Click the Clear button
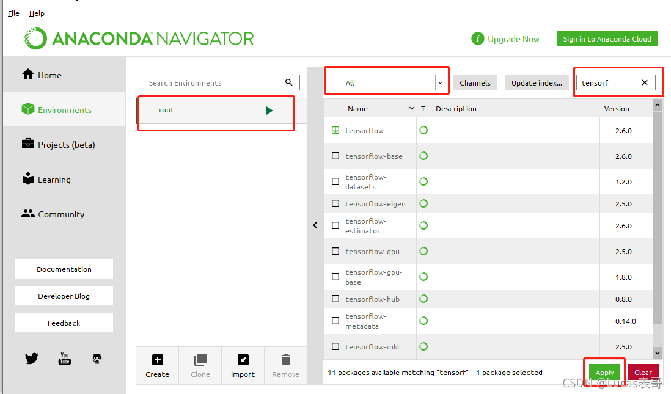The image size is (671, 394). [643, 372]
